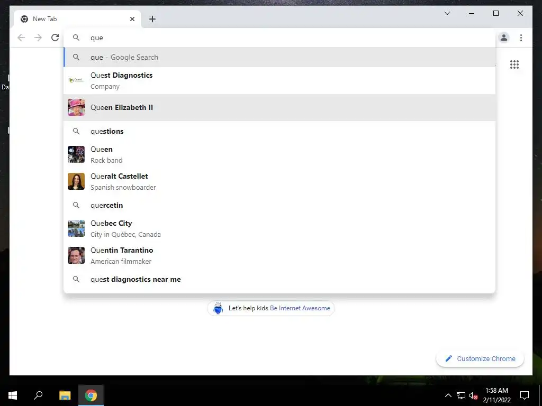The image size is (542, 406).
Task: Select the Queralt Castellet suggestion
Action: [279, 181]
